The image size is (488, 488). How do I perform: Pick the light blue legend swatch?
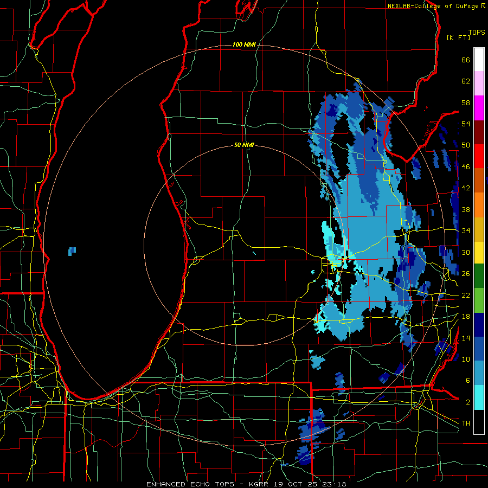(479, 373)
